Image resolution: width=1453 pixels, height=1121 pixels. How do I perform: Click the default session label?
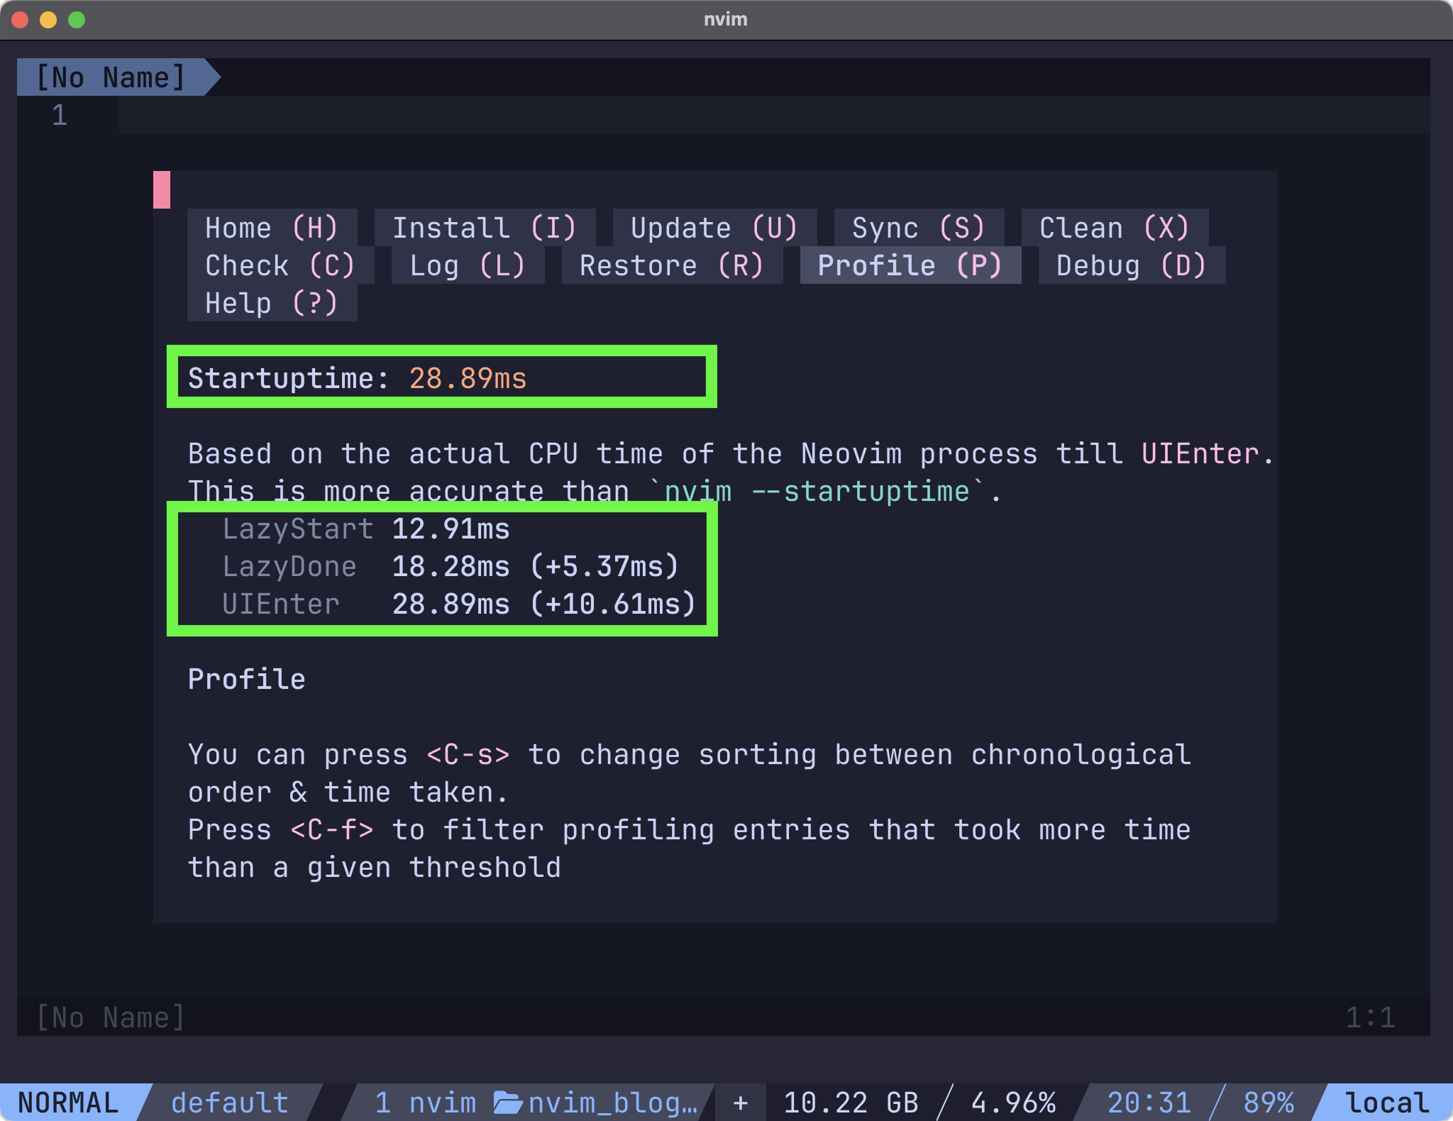230,1103
